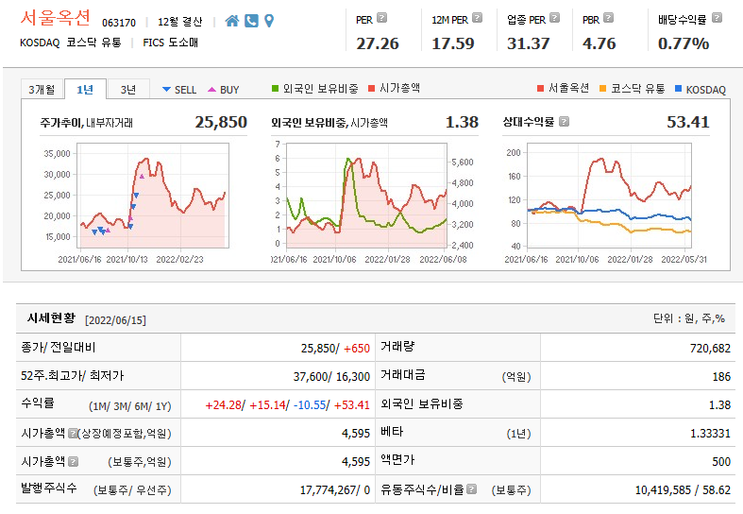Viewport: 743px width, 514px height.
Task: Open help icon next to PBR
Action: click(x=609, y=18)
